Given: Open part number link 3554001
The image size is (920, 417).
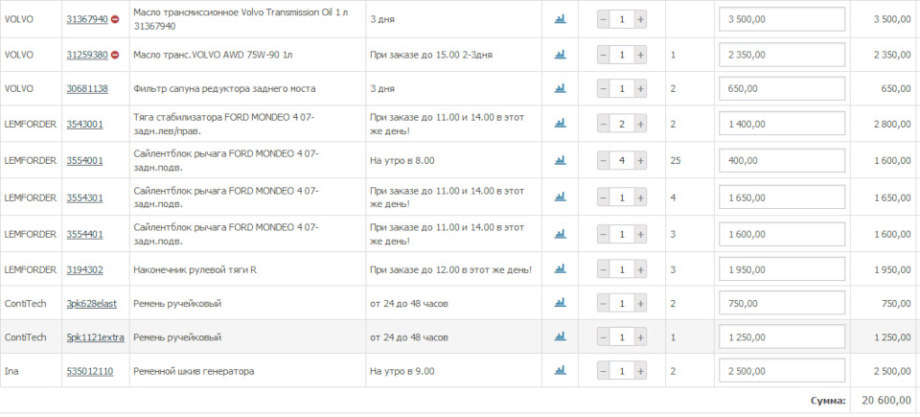Looking at the screenshot, I should click(x=85, y=160).
